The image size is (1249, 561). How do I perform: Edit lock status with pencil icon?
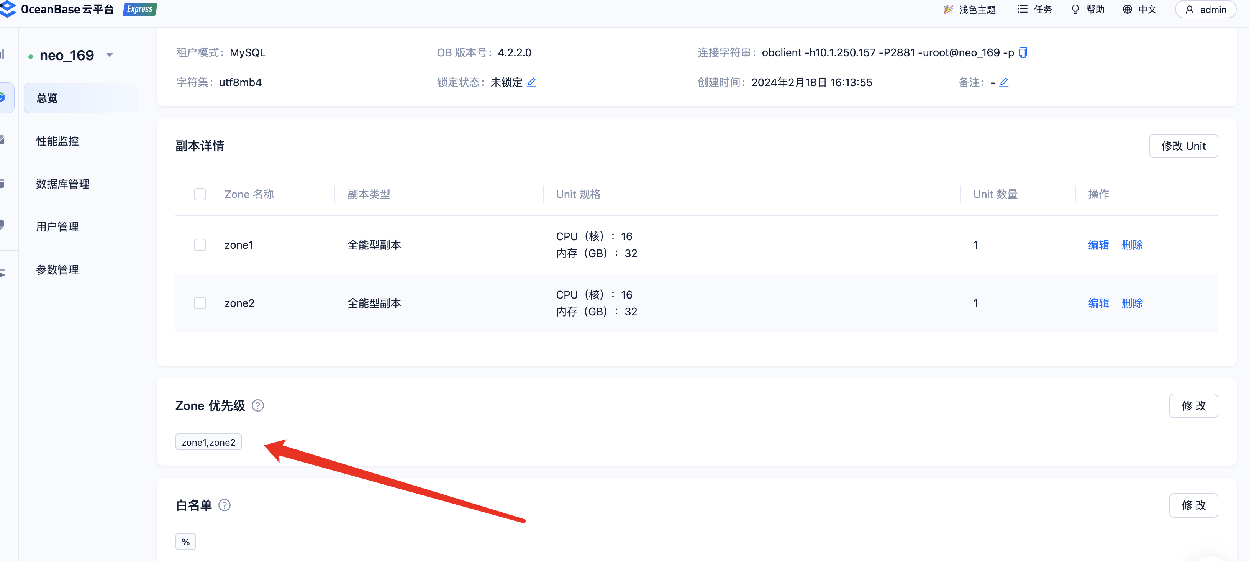tap(531, 82)
